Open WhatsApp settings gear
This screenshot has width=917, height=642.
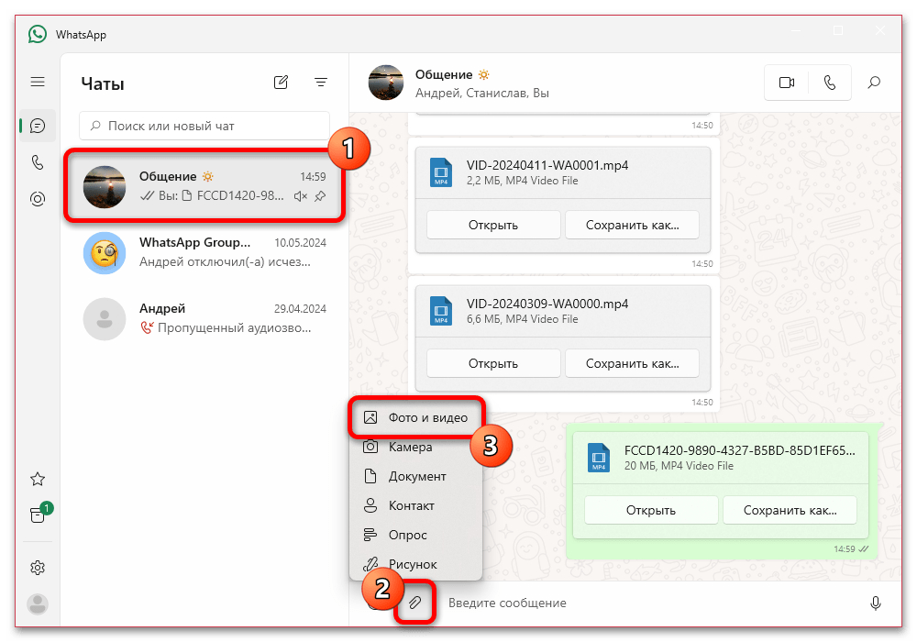(x=38, y=568)
